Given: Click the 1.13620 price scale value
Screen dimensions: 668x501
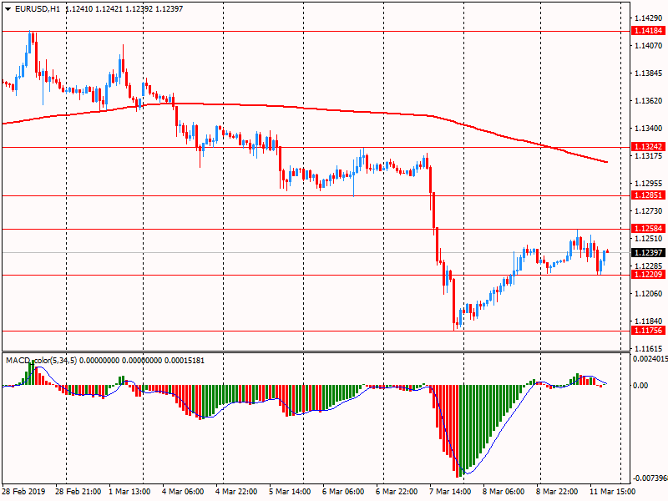Looking at the screenshot, I should click(649, 101).
